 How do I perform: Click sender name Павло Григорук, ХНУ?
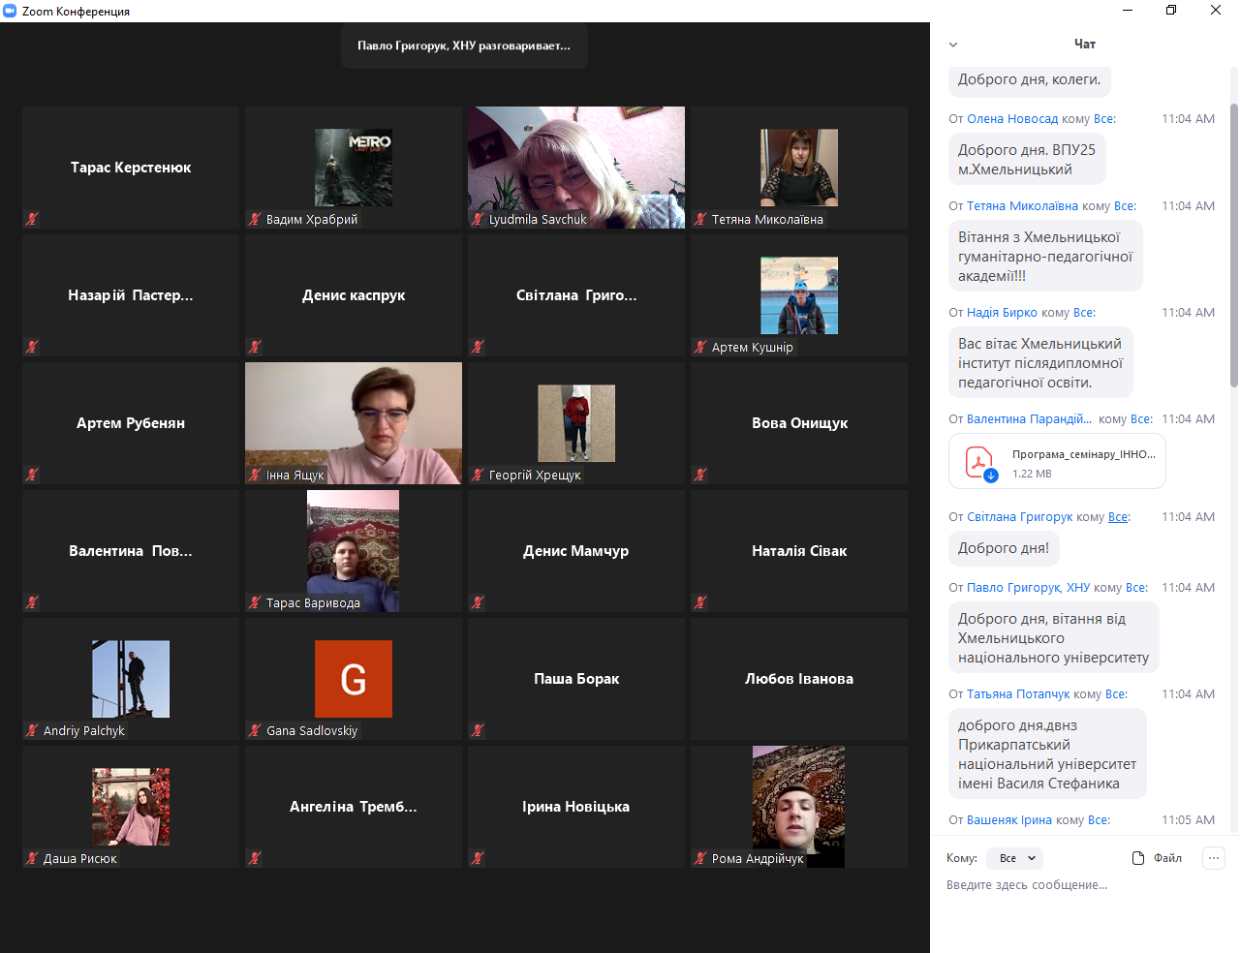(x=1028, y=588)
